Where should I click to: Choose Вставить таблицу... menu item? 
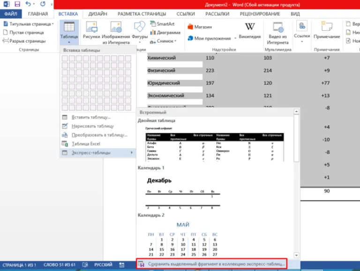click(x=98, y=117)
